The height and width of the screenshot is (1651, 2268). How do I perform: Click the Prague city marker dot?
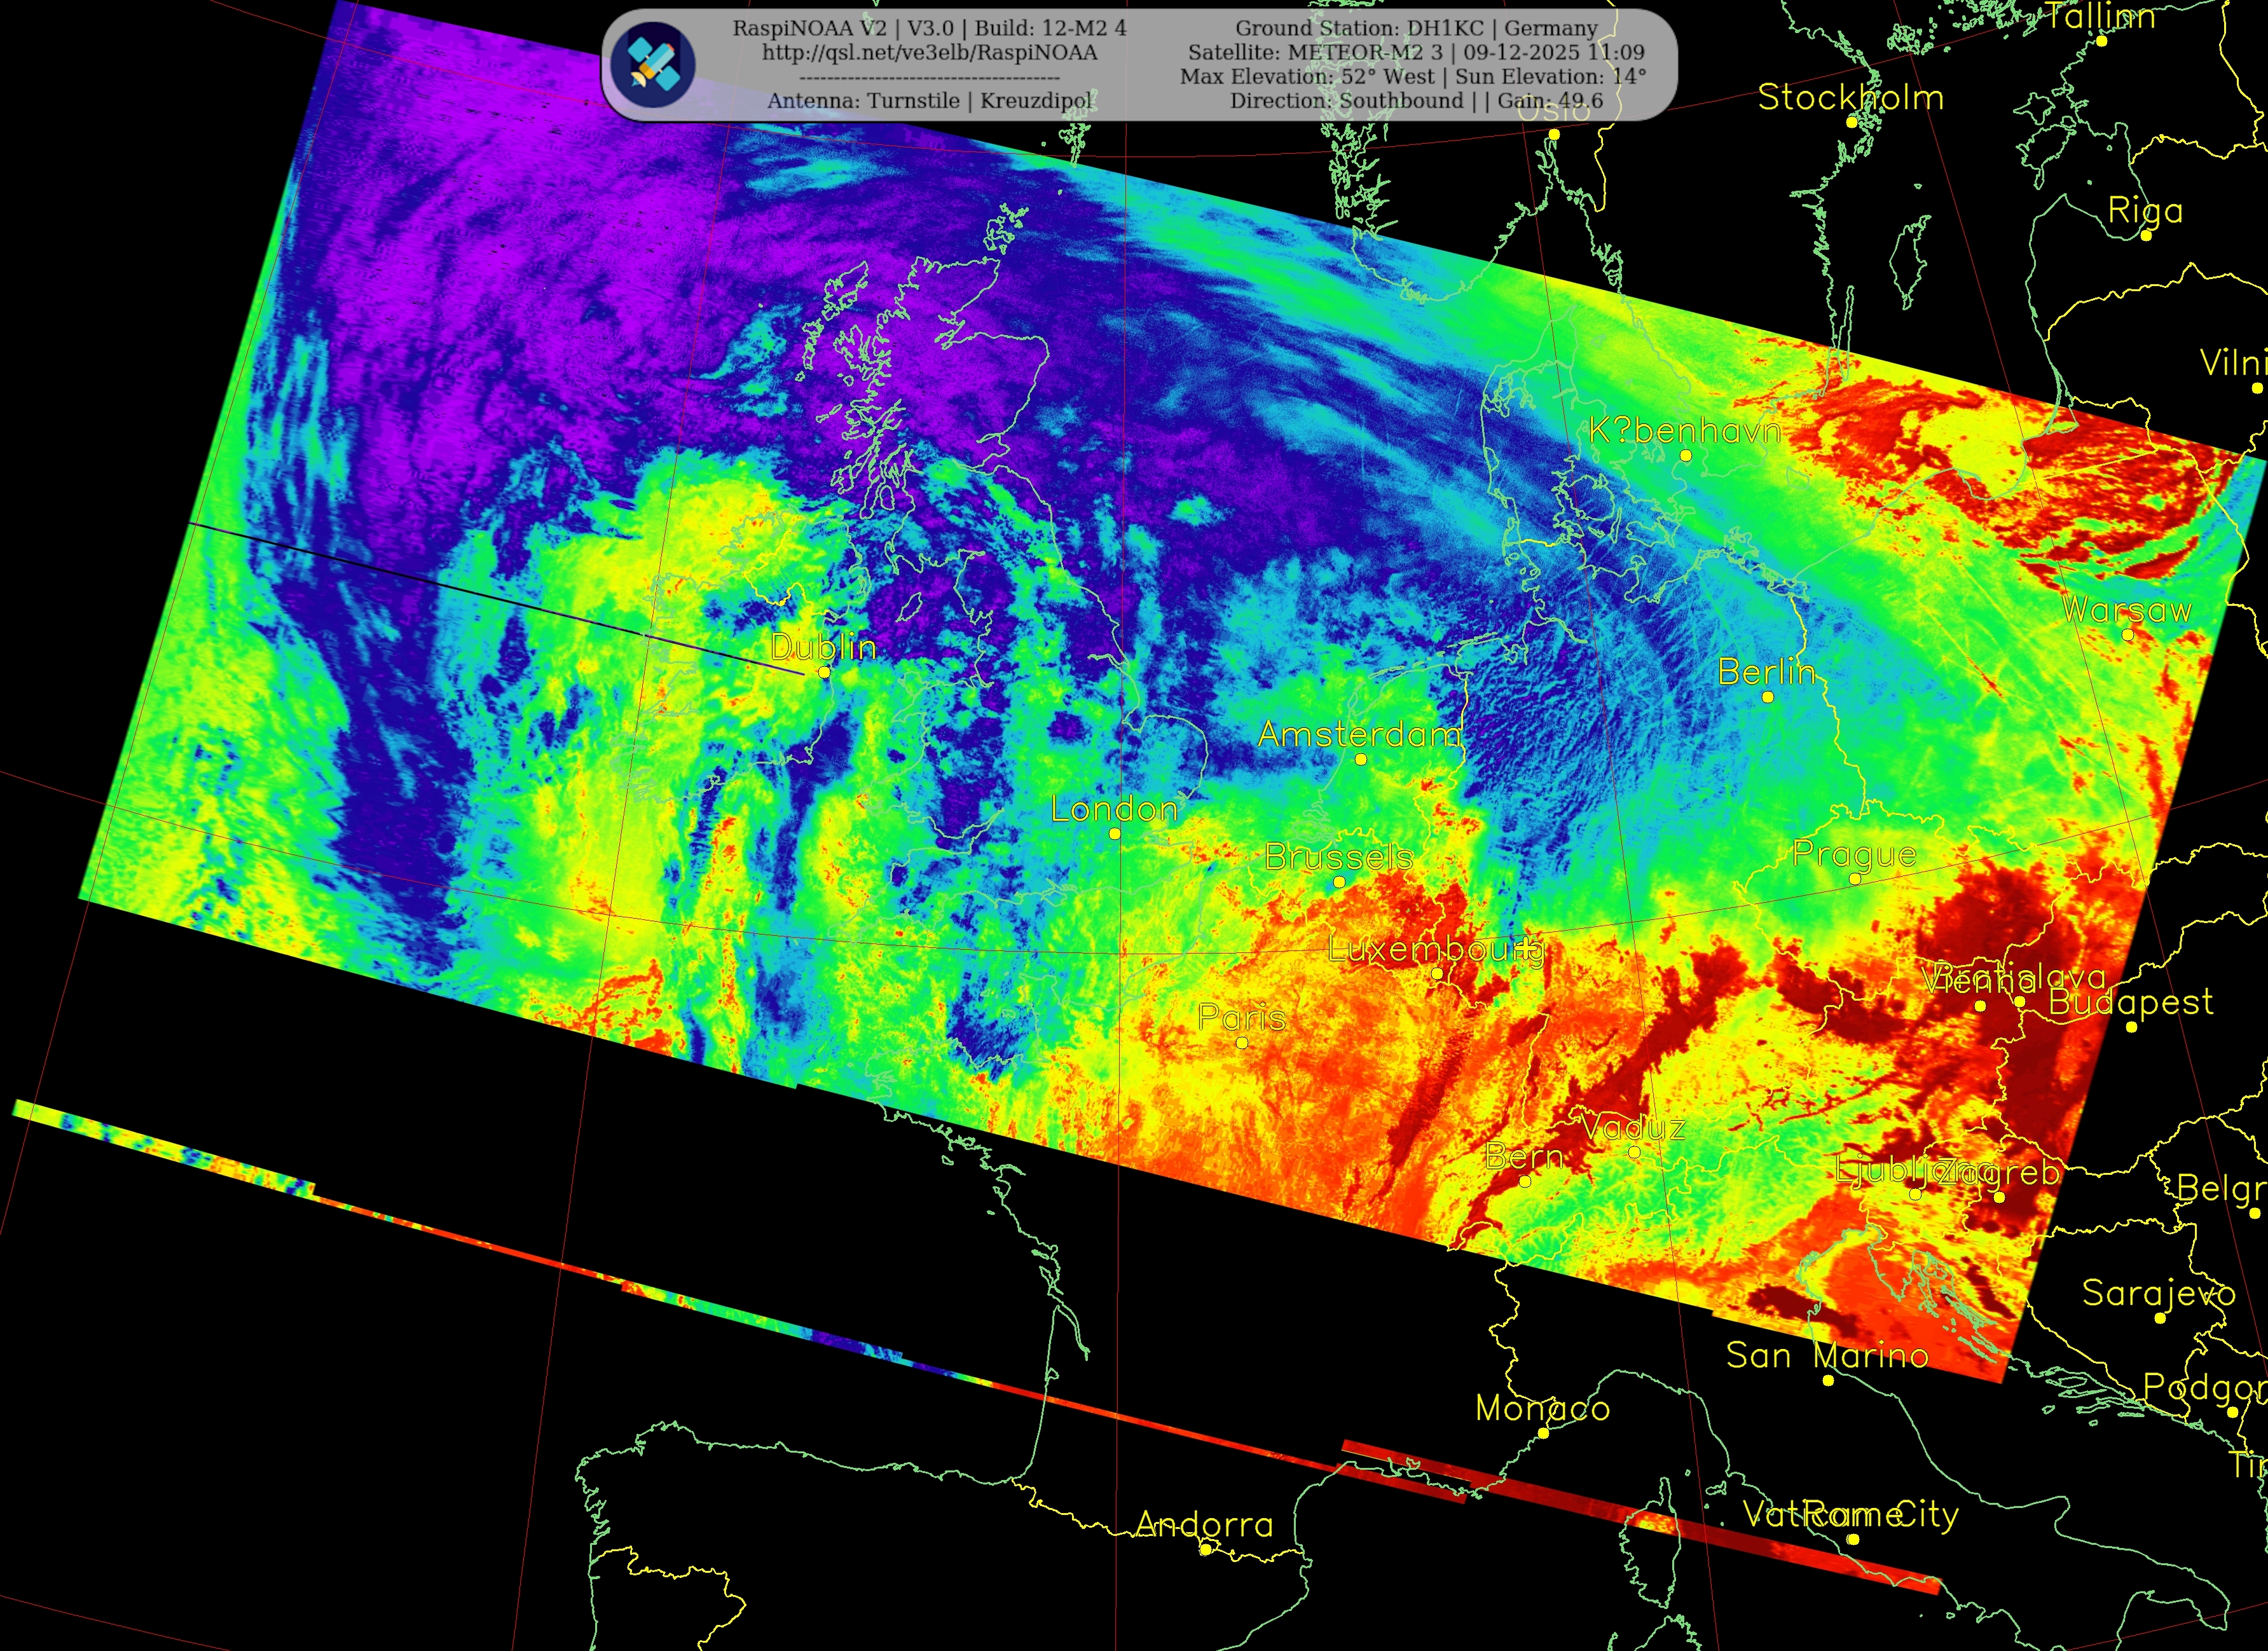[1855, 879]
